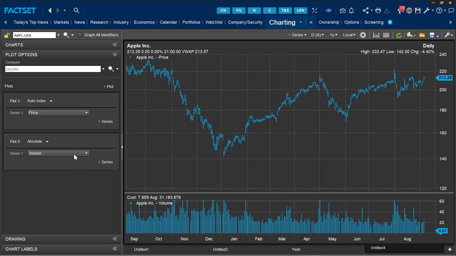The height and width of the screenshot is (256, 456).
Task: Click the AAPL-USA identifier field
Action: click(34, 35)
